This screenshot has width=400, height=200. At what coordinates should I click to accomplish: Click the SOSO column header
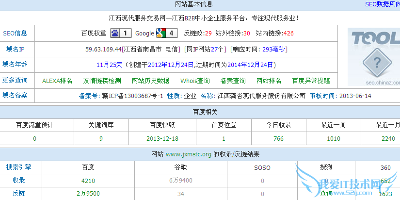point(262,168)
